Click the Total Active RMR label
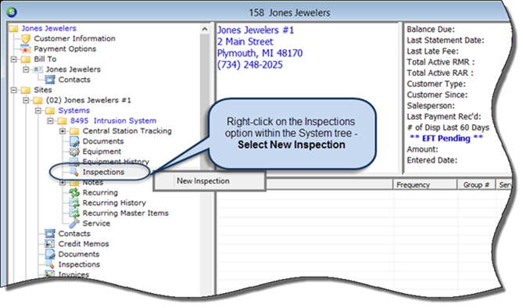523x308 pixels. pos(441,62)
